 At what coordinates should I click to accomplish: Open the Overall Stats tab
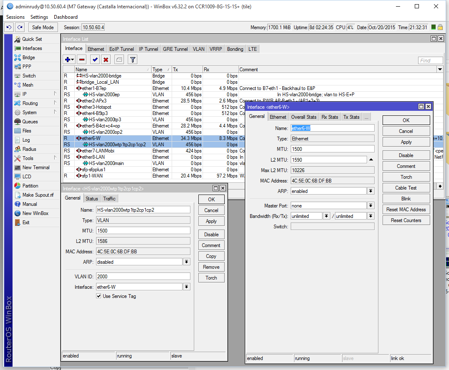tap(304, 117)
